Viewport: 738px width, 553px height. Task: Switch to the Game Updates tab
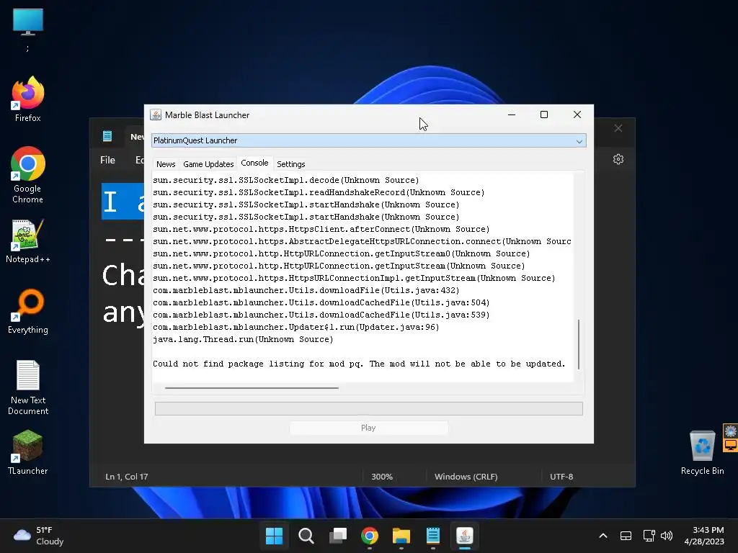click(208, 164)
